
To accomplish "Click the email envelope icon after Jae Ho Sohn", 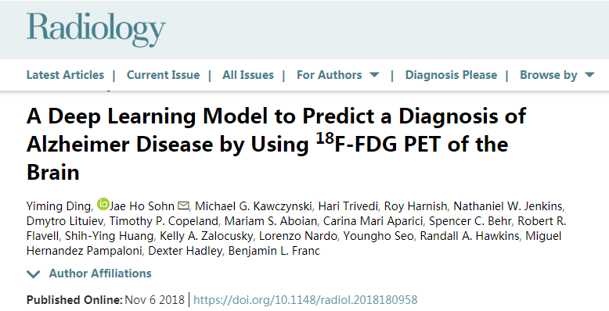I will click(x=183, y=206).
